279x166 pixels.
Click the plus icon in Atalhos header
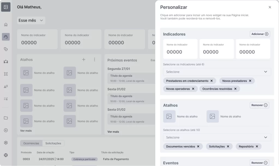[84, 60]
